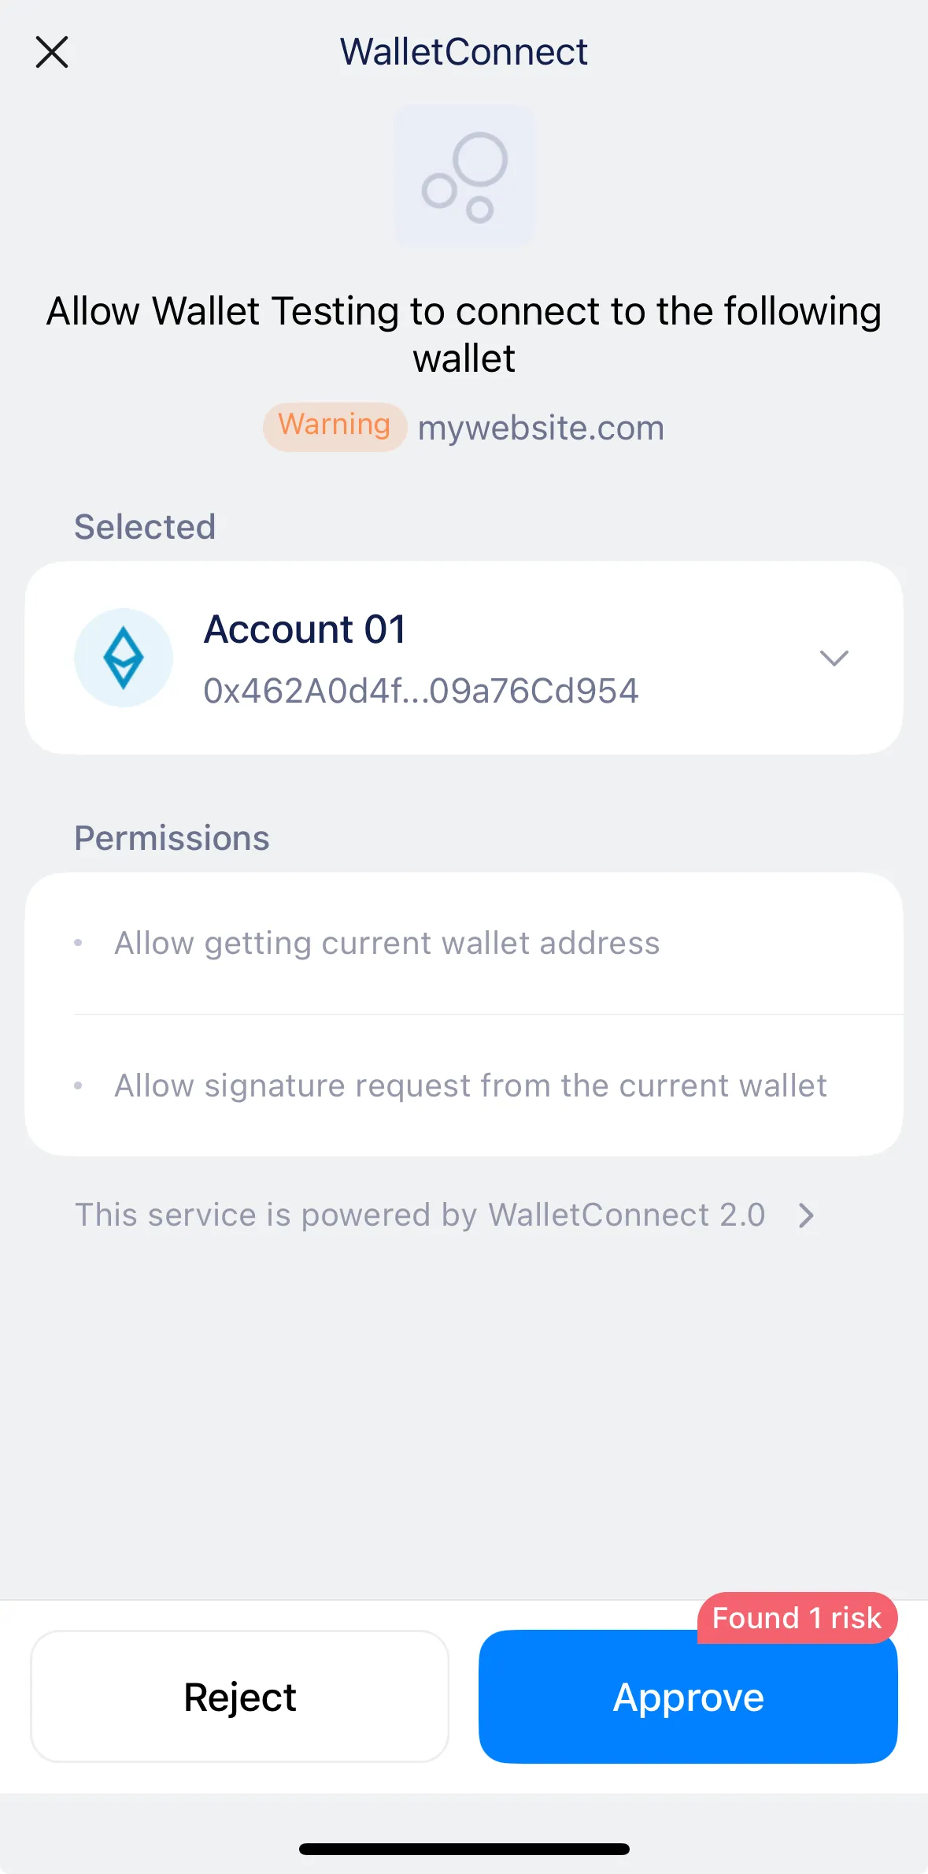Open mywebsite.com domain link
The height and width of the screenshot is (1874, 928).
pyautogui.click(x=539, y=427)
